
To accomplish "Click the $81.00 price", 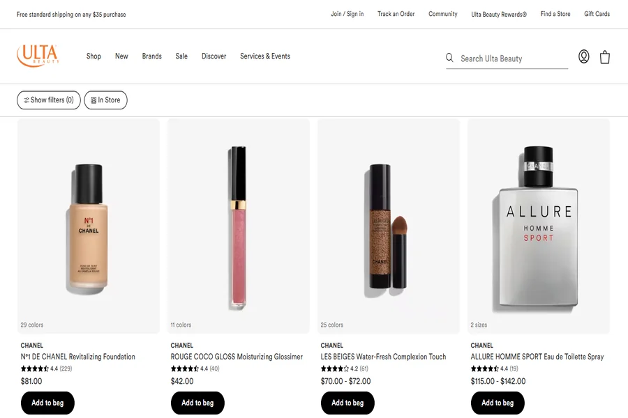I will tap(31, 381).
